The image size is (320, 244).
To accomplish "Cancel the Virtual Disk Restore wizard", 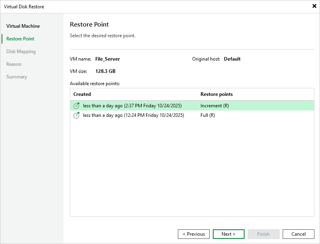I will point(298,234).
